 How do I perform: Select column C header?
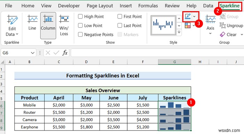point(59,62)
